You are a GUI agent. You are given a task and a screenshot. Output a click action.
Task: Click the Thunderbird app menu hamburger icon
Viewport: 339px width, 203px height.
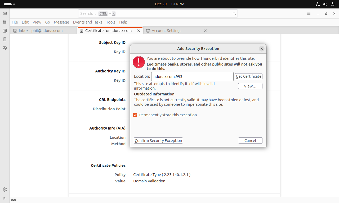[x=309, y=13]
